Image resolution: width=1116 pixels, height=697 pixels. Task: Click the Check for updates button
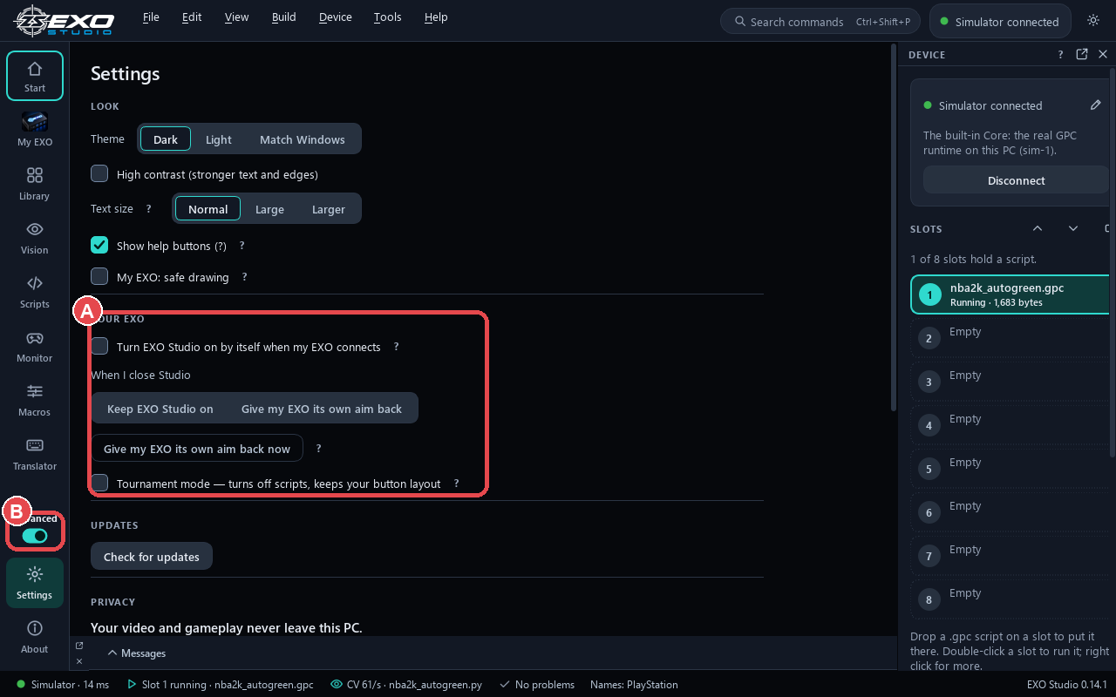(152, 557)
